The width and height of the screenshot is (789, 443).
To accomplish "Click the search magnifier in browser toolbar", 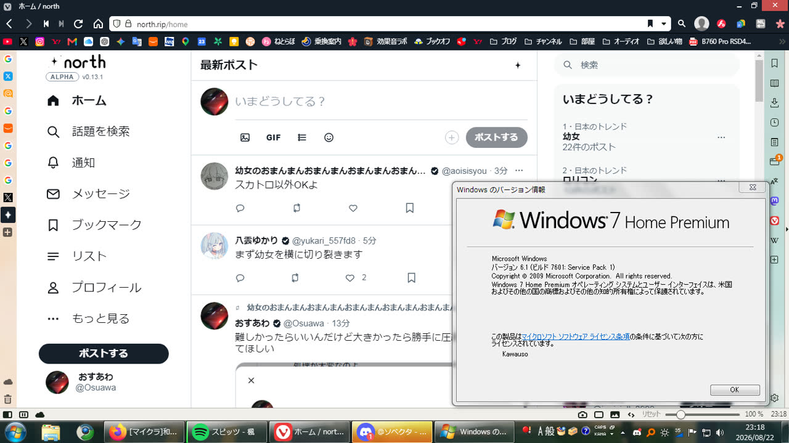I will 682,24.
